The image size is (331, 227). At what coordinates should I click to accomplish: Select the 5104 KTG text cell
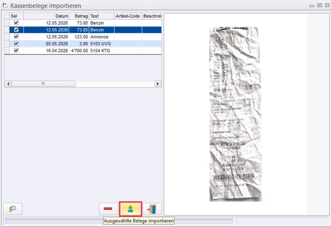point(101,51)
